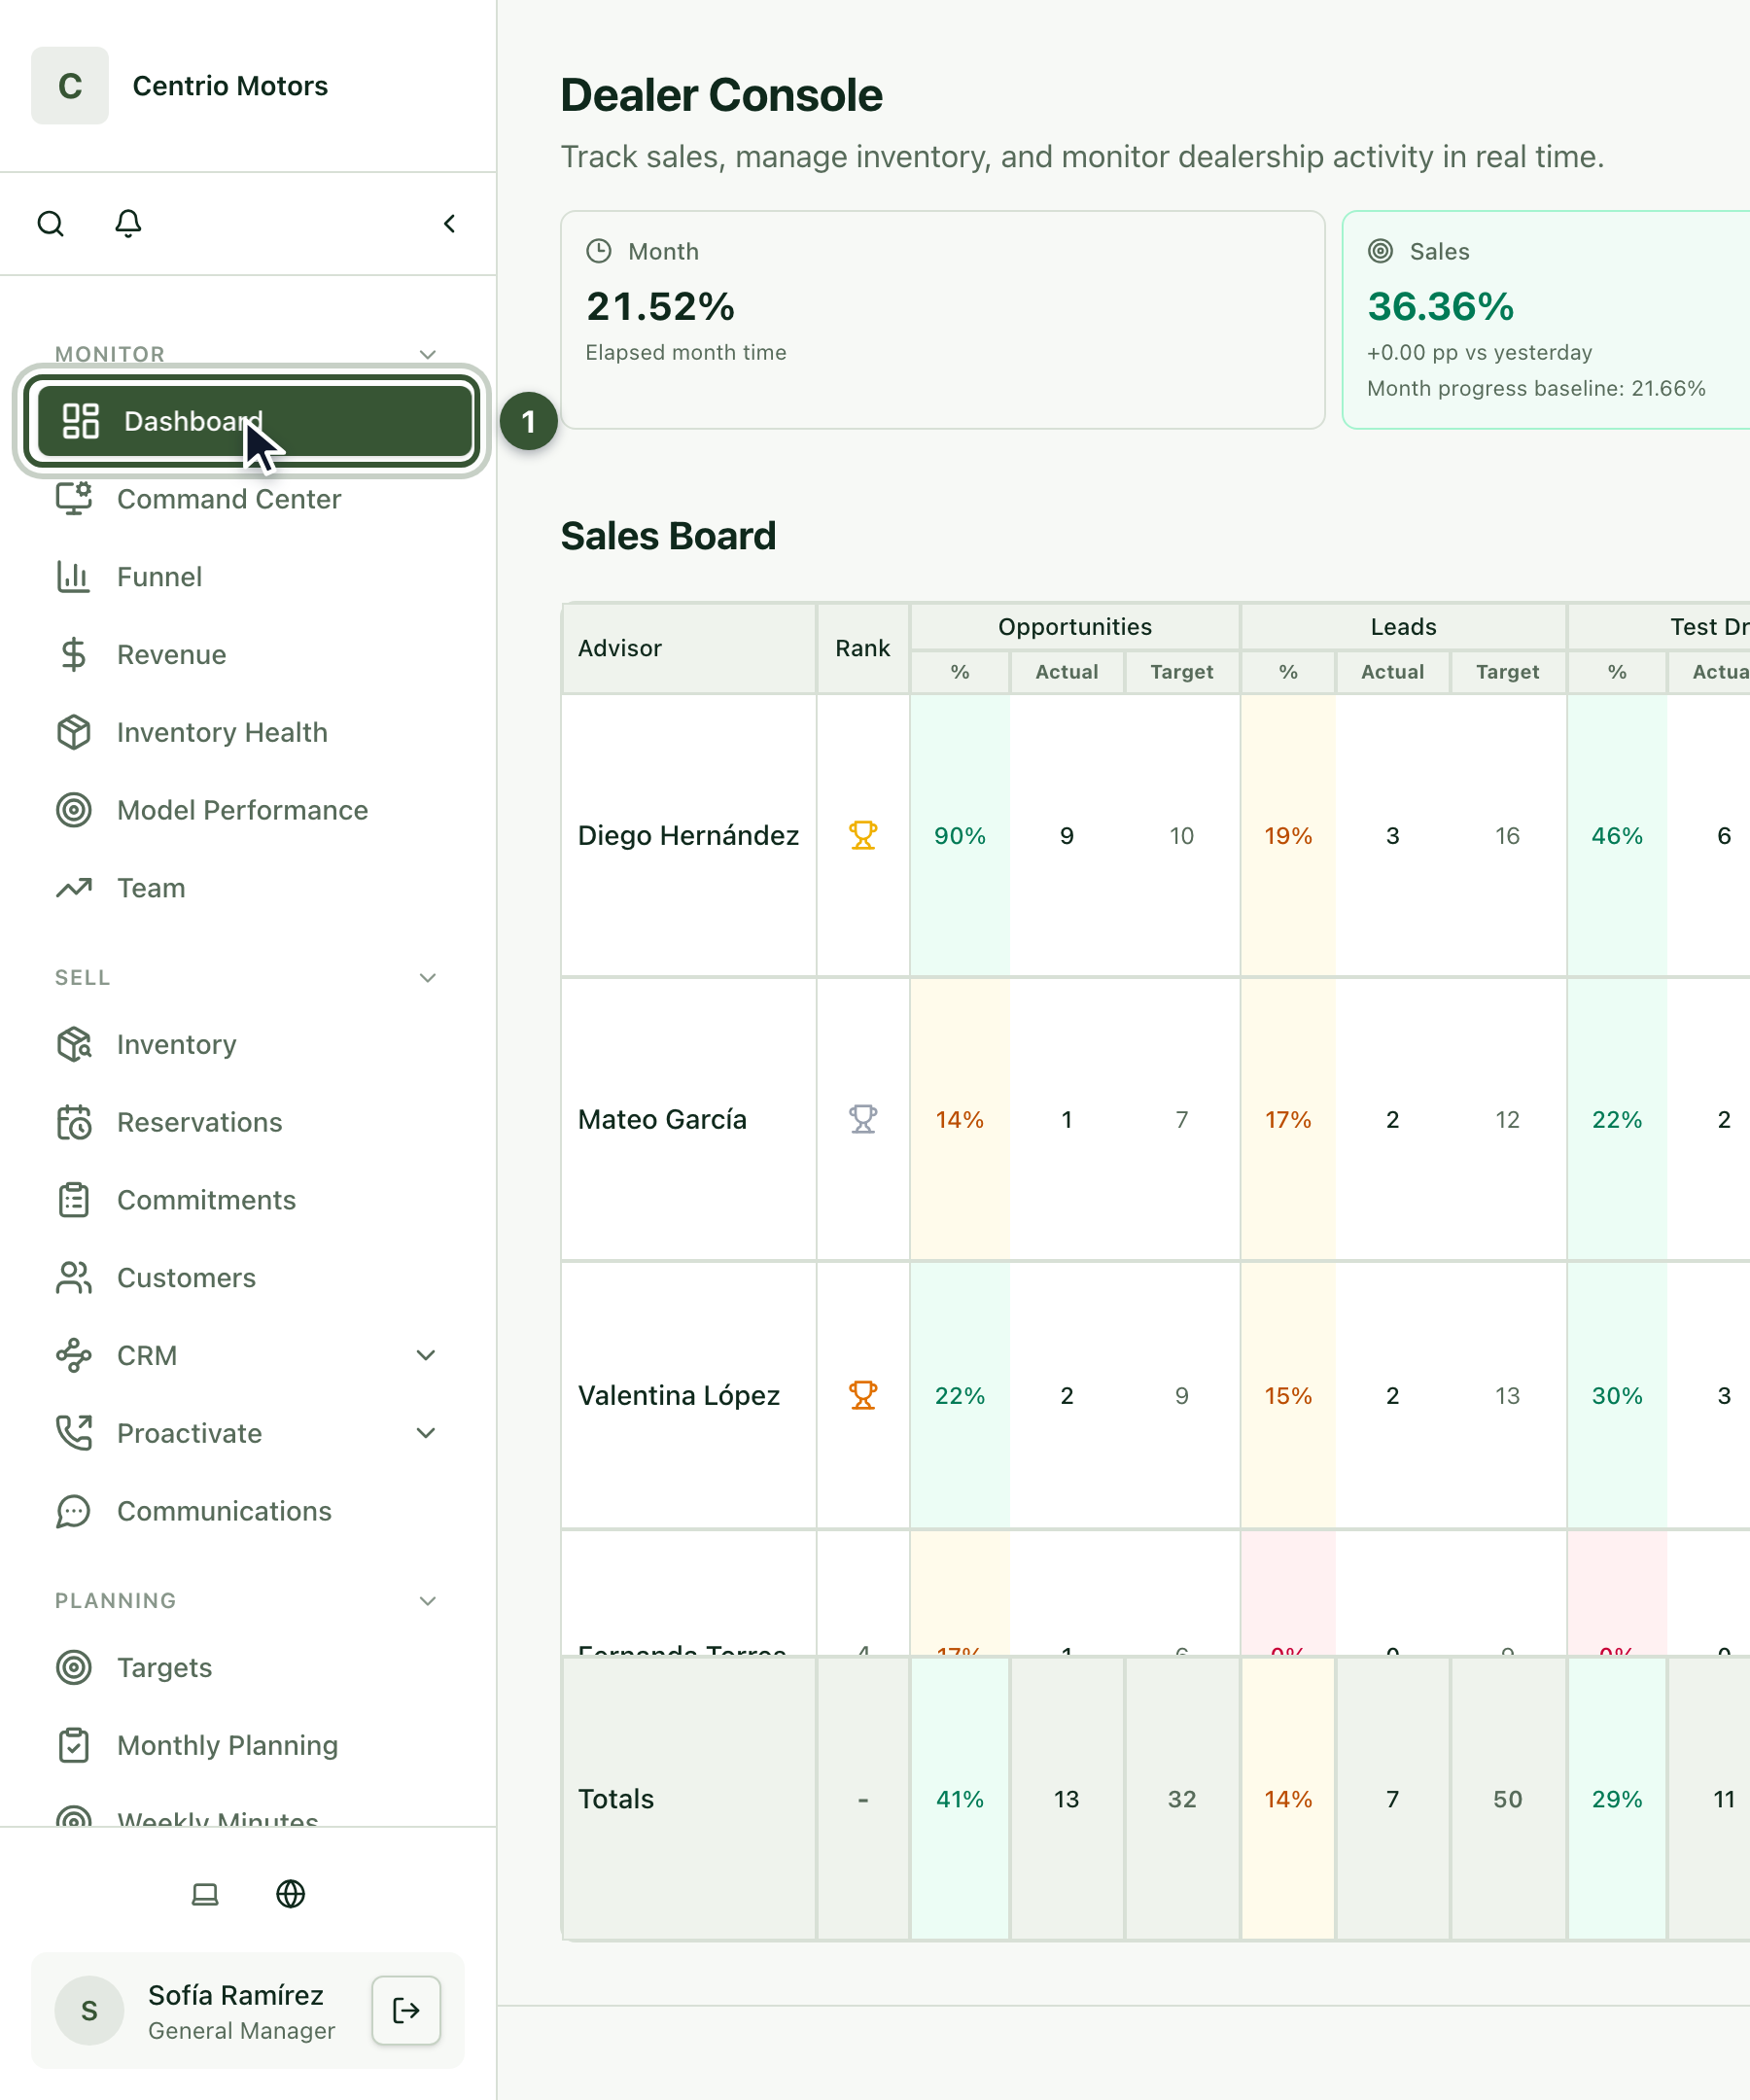
Task: Click Valentina López's bronze trophy icon
Action: (863, 1395)
